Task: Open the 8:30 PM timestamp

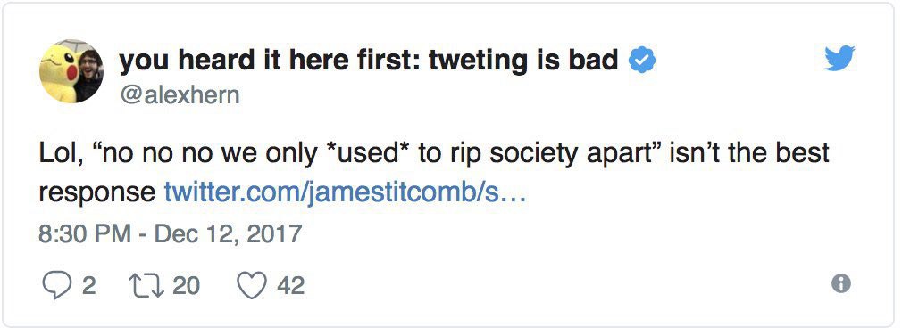Action: 85,234
